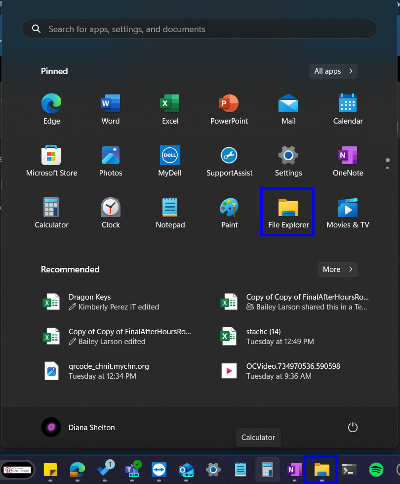Viewport: 400px width, 484px height.
Task: Open Settings from pinned apps
Action: pyautogui.click(x=288, y=161)
